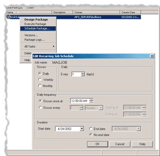The width and height of the screenshot is (160, 156).
Task: Select the Monthly occurrence radio button
Action: (x=40, y=86)
